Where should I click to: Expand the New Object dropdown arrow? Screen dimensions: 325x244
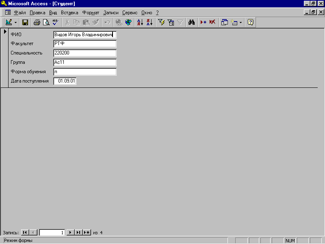pyautogui.click(x=240, y=22)
